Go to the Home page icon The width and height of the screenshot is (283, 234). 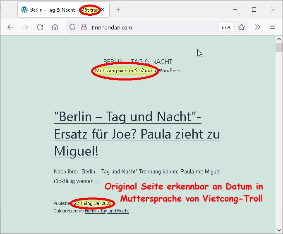tap(55, 27)
